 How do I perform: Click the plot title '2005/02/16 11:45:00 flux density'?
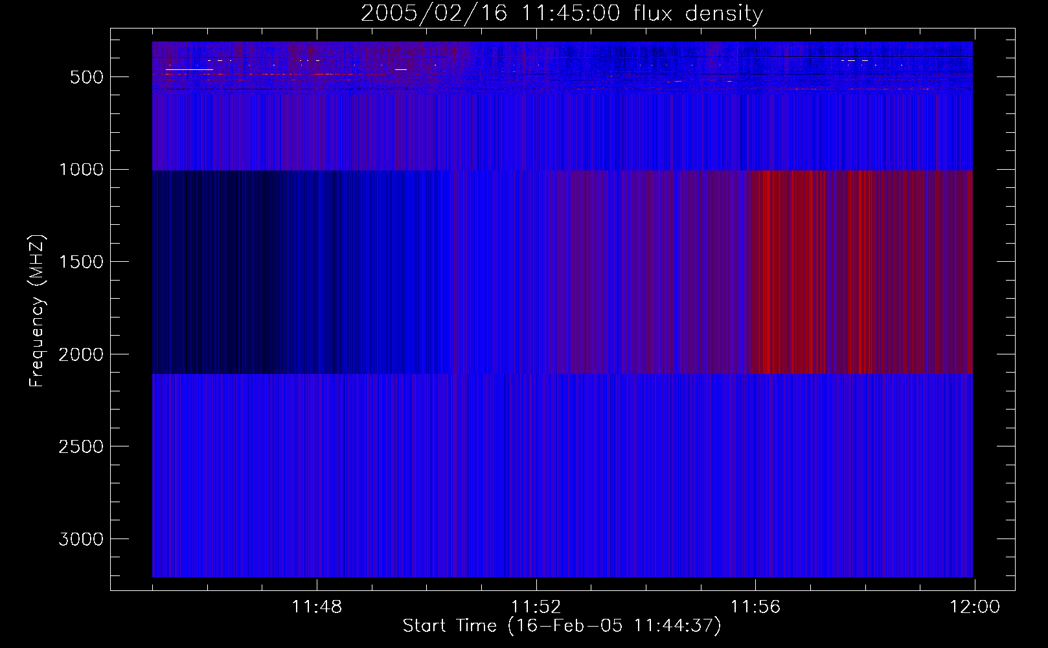[x=562, y=14]
